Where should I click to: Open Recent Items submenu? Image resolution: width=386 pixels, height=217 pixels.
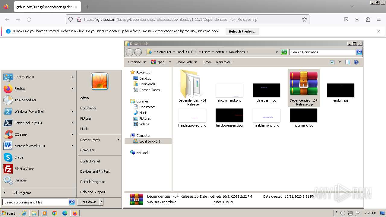[100, 140]
